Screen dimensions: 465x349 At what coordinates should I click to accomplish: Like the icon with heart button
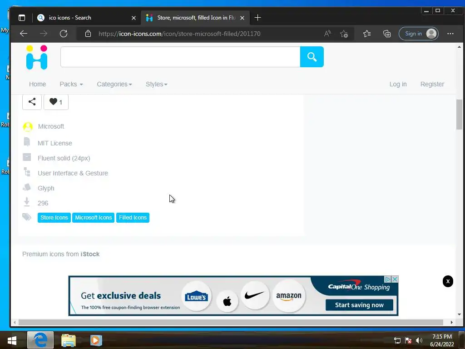pyautogui.click(x=56, y=102)
